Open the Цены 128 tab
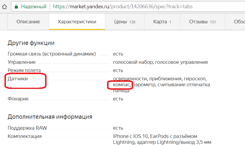The width and height of the screenshot is (245, 145). pos(125,22)
